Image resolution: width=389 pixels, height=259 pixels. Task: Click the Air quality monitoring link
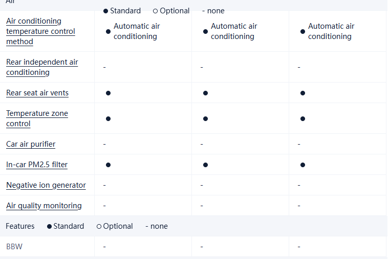click(44, 206)
